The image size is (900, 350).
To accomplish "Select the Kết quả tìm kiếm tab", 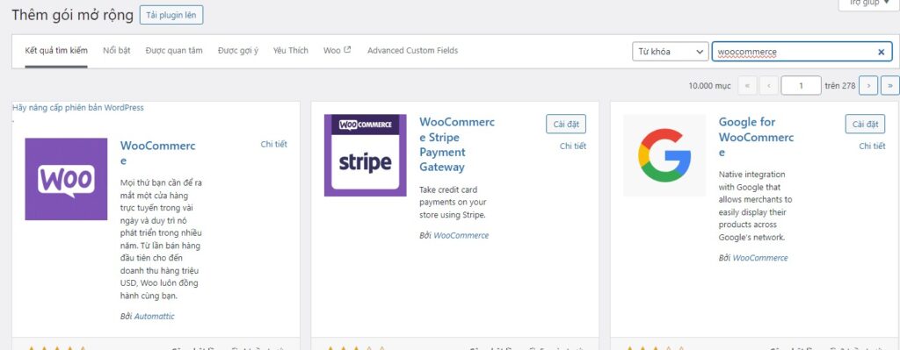I will click(56, 50).
